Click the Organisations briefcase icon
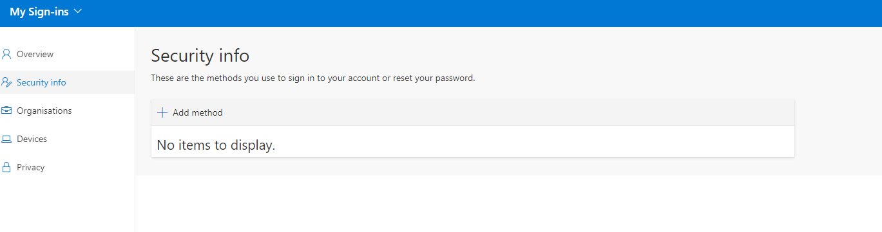Screen dimensions: 882x232 pyautogui.click(x=6, y=111)
